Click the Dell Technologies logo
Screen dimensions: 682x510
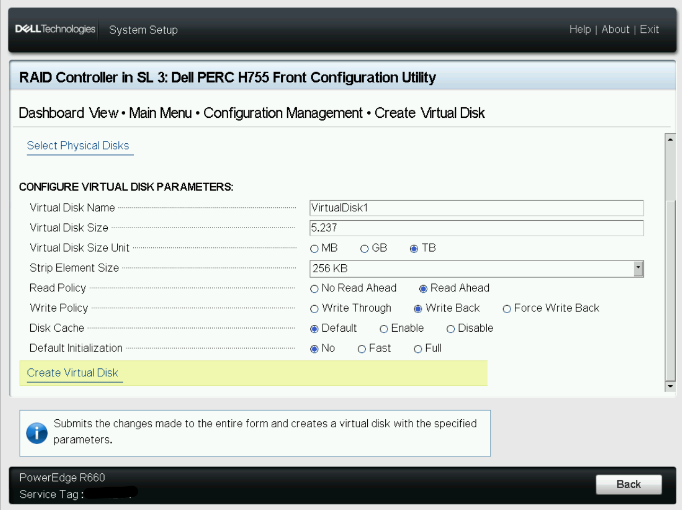[x=55, y=29]
